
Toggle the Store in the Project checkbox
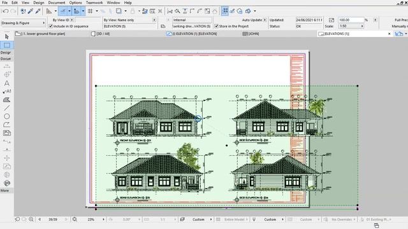coord(217,26)
